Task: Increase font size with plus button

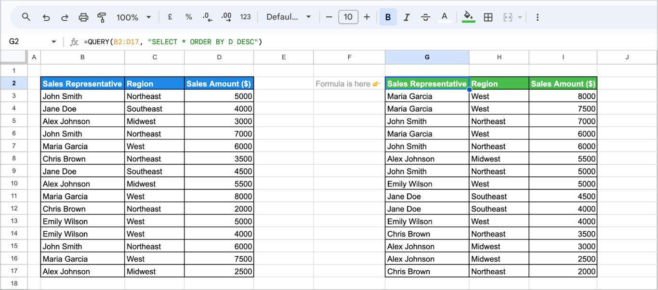Action: (367, 17)
